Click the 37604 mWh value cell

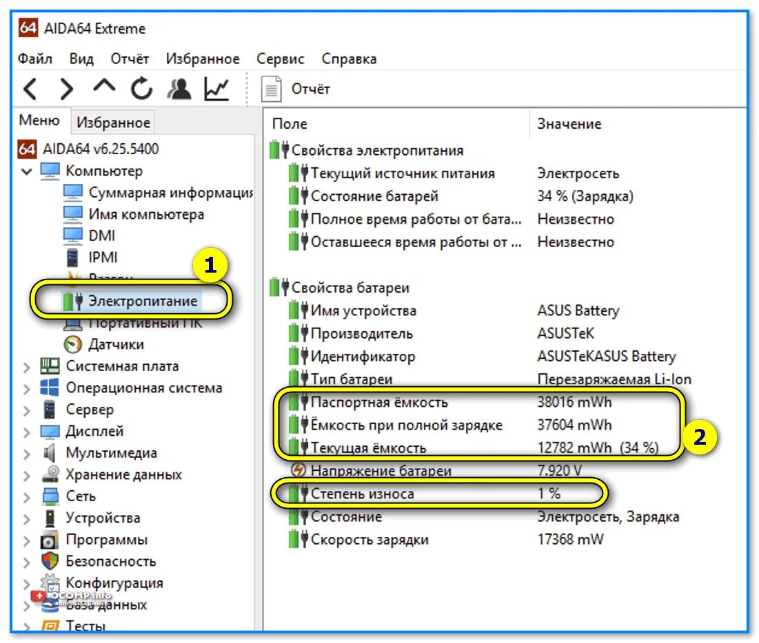574,425
